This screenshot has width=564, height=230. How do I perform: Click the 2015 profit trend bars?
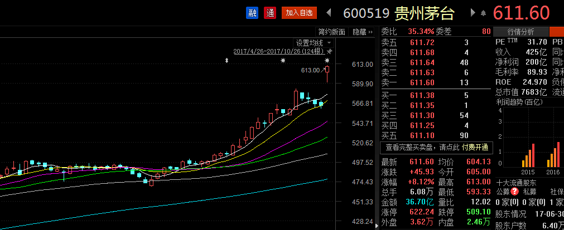click(528, 156)
